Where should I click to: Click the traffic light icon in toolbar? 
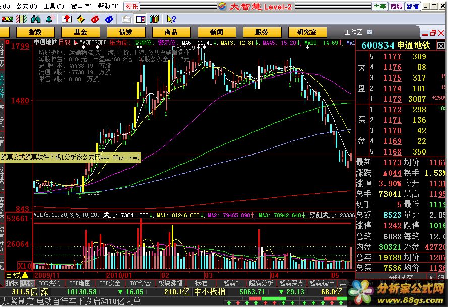(7, 19)
